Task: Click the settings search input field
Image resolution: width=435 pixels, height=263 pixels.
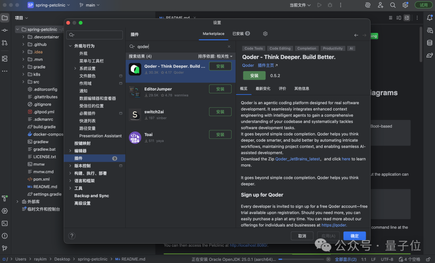Action: coord(95,35)
